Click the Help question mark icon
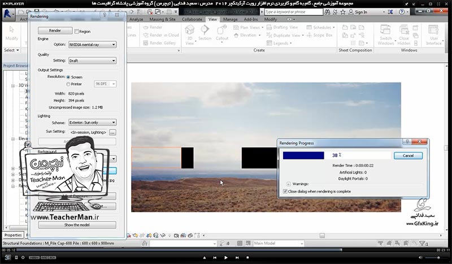Image resolution: width=452 pixels, height=264 pixels. point(402,12)
